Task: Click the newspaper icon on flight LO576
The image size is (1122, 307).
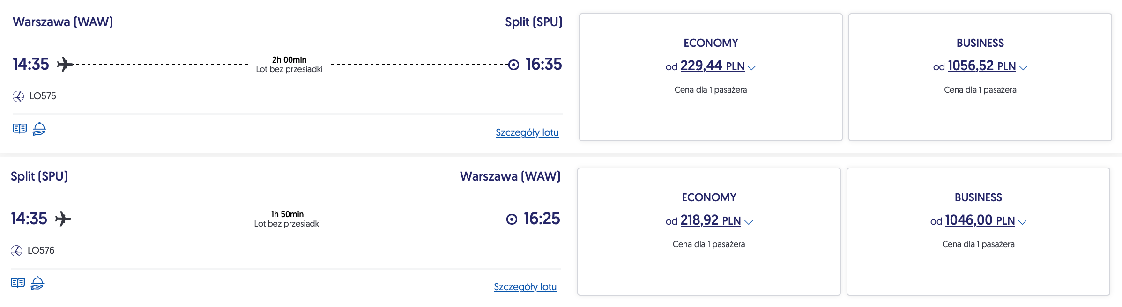Action: pyautogui.click(x=18, y=283)
